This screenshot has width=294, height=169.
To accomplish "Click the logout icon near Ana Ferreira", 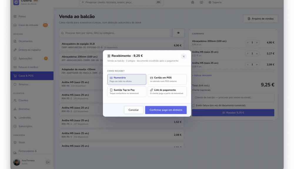I will (48, 162).
